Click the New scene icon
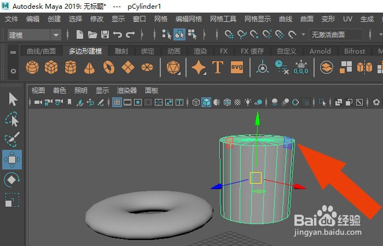 (x=80, y=34)
